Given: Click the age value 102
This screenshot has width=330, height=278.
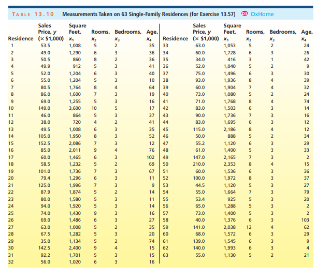Looking at the screenshot, I should (x=151, y=156).
